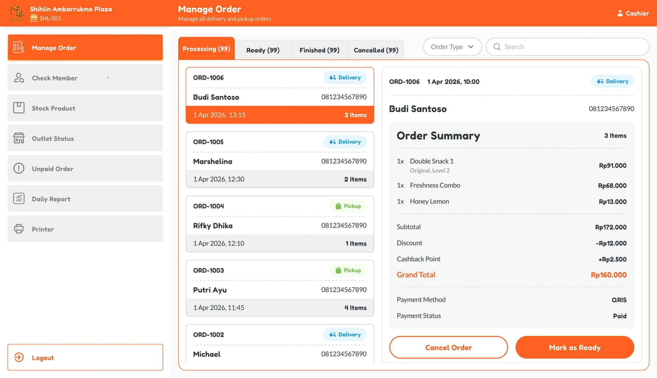Viewport: 657px width, 378px height.
Task: Click the Printer icon in sidebar
Action: coord(19,229)
